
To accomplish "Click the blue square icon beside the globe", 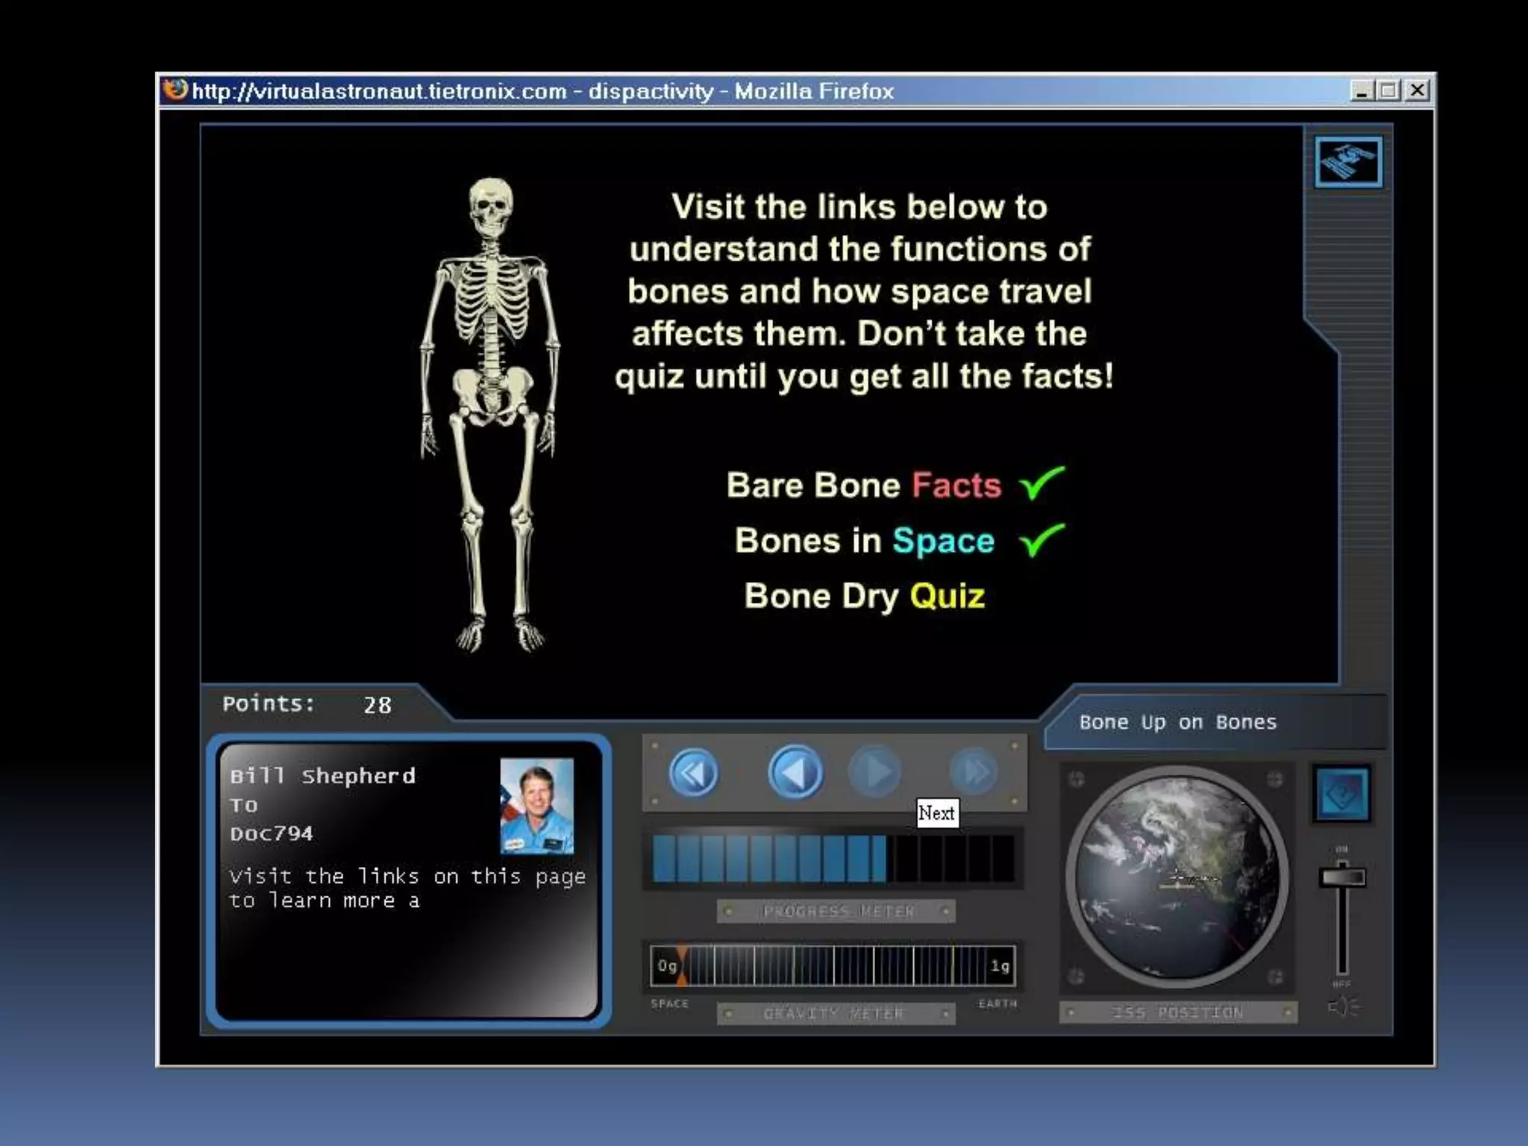I will (x=1342, y=794).
